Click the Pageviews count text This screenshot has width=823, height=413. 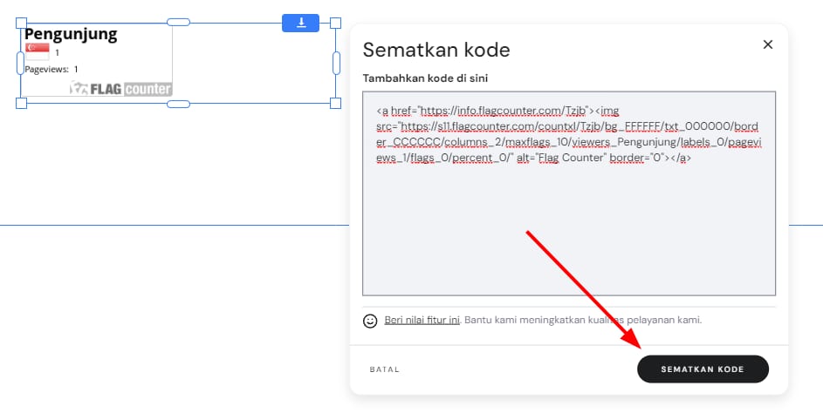(51, 69)
